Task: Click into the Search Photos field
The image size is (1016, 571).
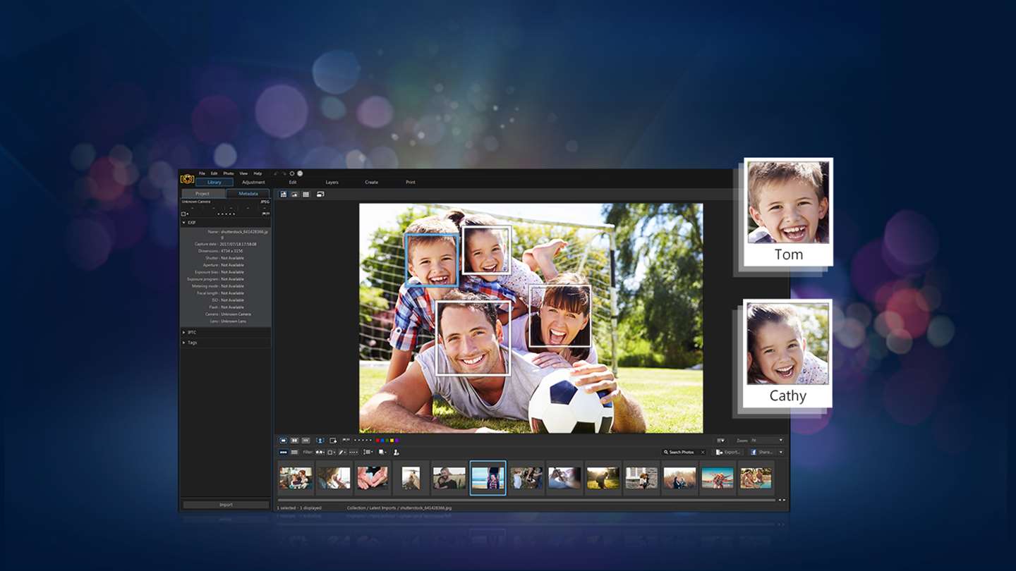Action: pos(682,452)
